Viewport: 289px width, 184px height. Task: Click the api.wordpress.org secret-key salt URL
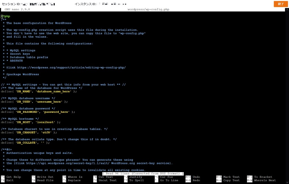68,163
